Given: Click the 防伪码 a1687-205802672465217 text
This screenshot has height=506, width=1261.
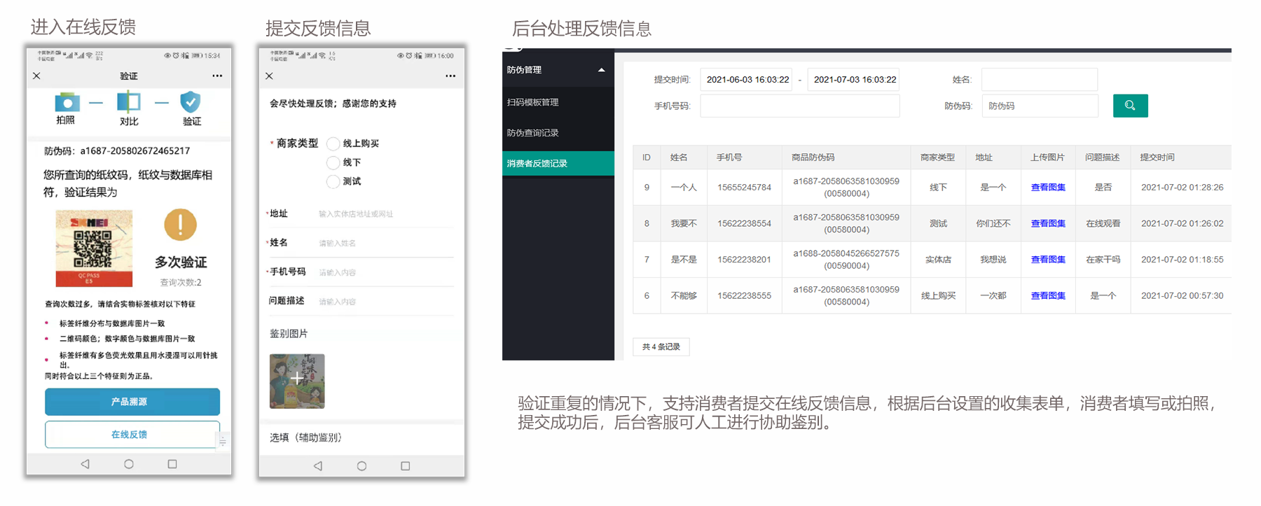Looking at the screenshot, I should coord(117,151).
